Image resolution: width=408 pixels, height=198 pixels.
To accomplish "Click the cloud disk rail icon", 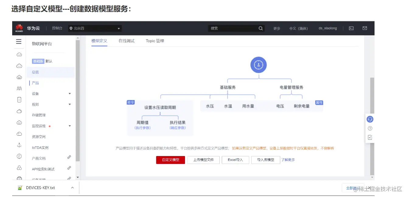I will pos(19,77).
